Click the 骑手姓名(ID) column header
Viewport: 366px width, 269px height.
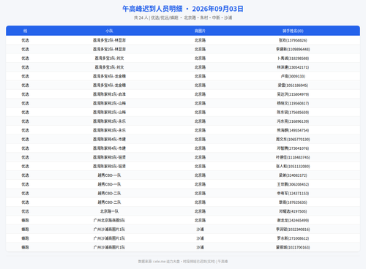293,31
